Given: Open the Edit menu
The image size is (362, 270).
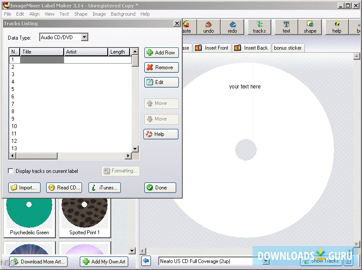Looking at the screenshot, I should [20, 14].
